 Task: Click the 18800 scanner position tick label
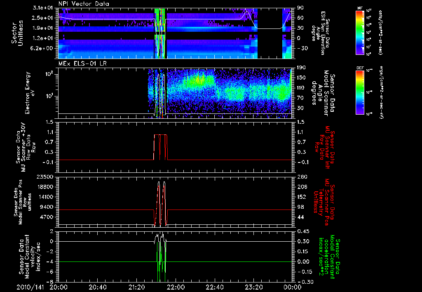click(45, 187)
